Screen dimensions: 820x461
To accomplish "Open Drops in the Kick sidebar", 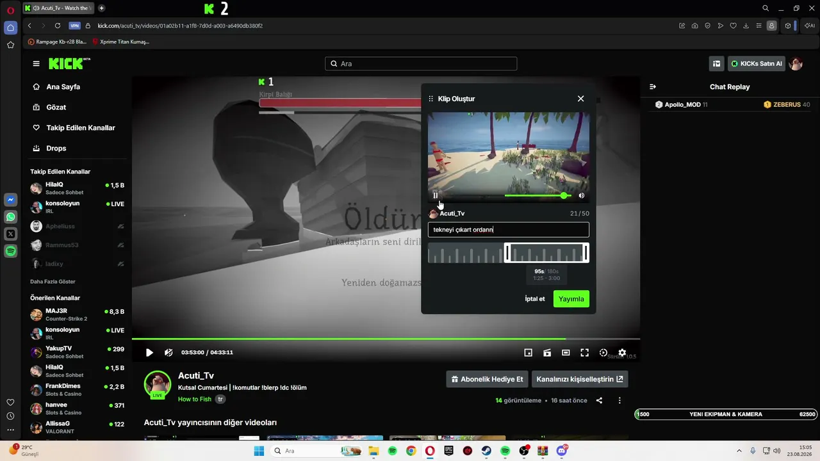I will (56, 148).
